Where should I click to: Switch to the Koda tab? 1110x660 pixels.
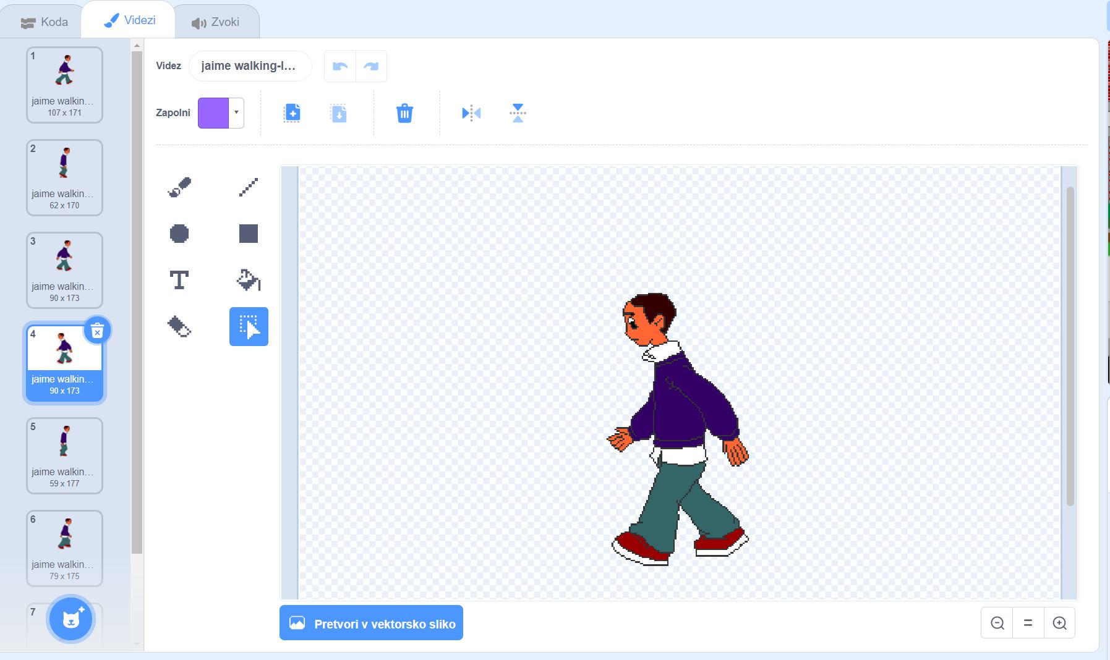pyautogui.click(x=45, y=22)
